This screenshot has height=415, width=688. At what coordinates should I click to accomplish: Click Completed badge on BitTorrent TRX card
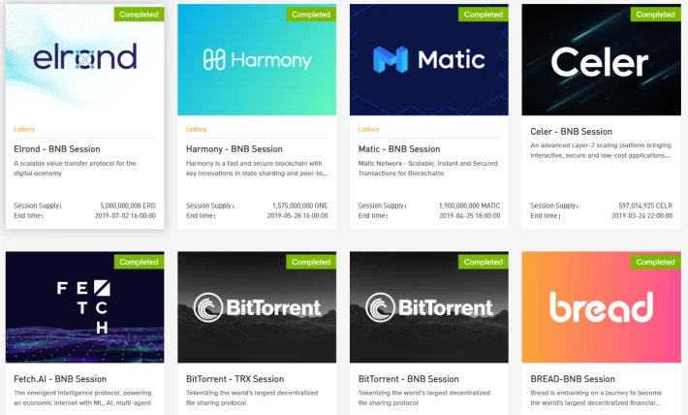[x=311, y=262]
